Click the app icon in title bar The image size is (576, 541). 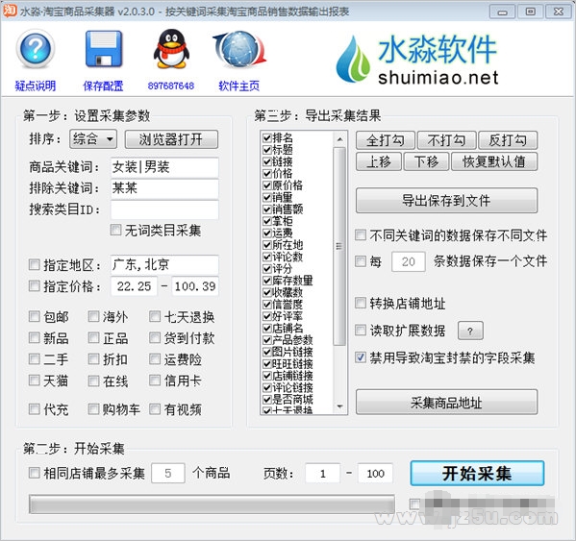(10, 11)
